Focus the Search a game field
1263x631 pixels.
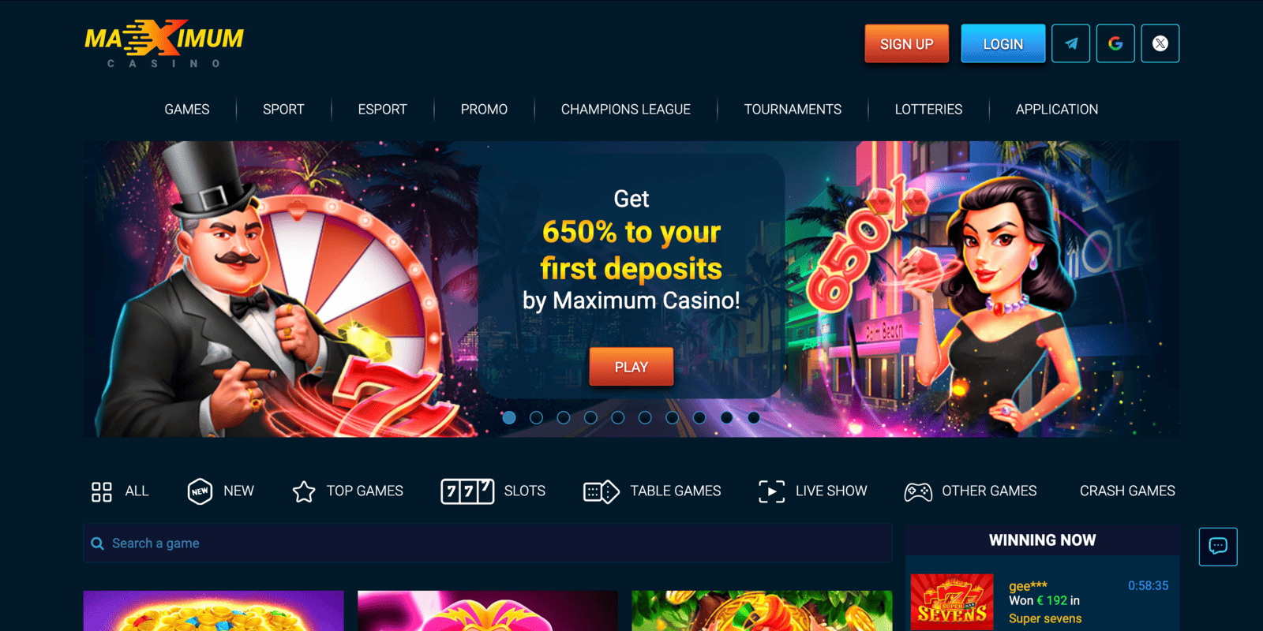(488, 543)
